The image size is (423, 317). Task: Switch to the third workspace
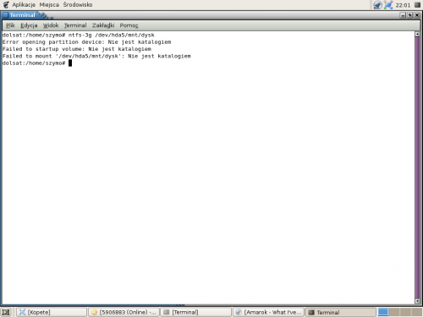(405, 312)
